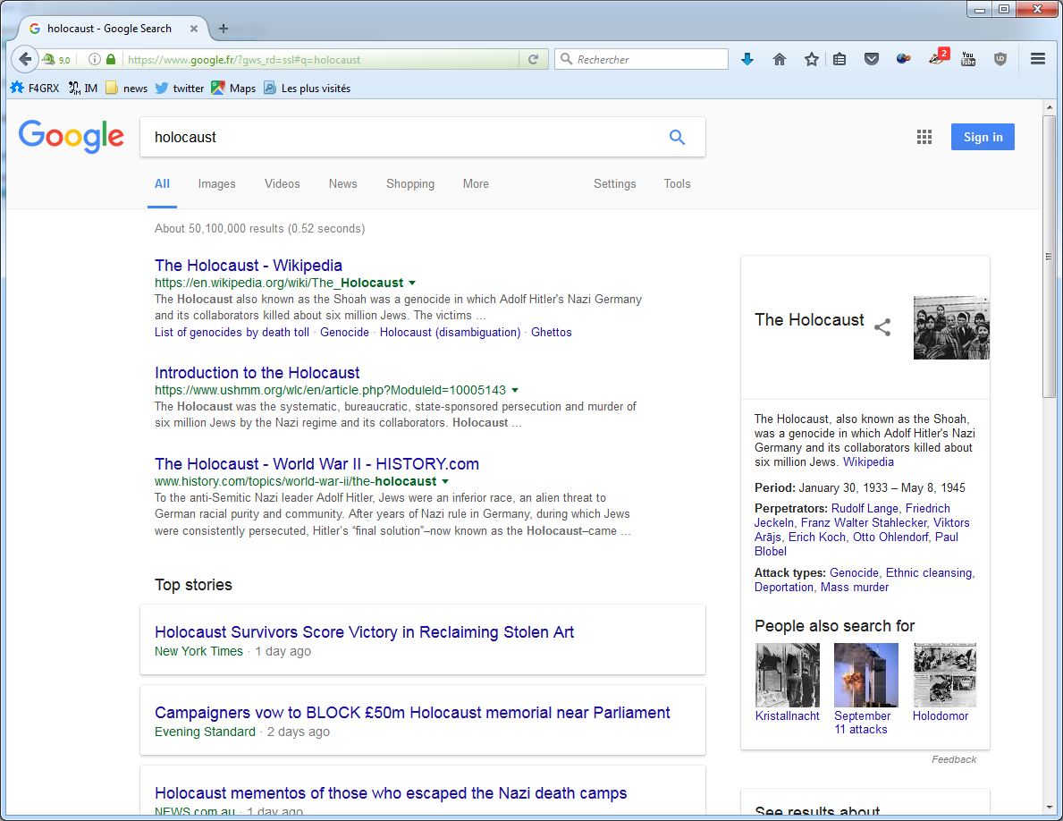The image size is (1063, 821).
Task: Click the share icon beside The Holocaust
Action: click(882, 327)
